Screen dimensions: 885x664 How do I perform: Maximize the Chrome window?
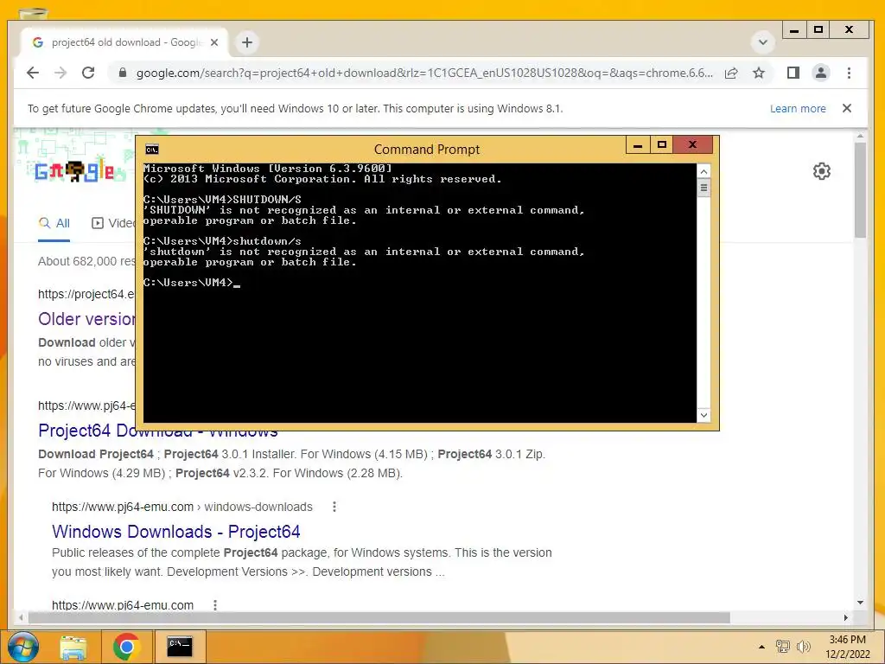pos(818,30)
